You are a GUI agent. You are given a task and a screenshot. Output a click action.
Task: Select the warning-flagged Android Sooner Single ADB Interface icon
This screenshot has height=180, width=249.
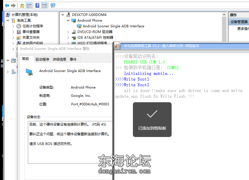point(79,26)
